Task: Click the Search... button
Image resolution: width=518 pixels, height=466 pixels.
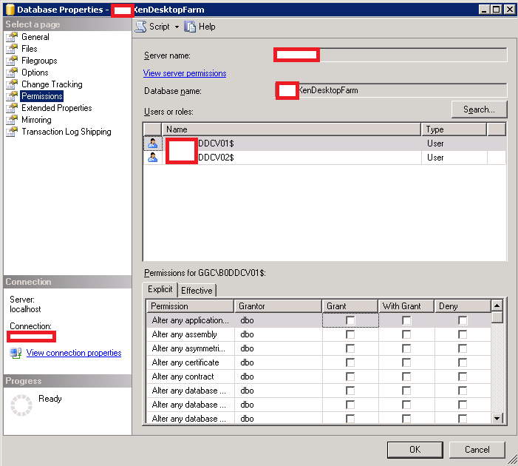Action: (x=479, y=109)
